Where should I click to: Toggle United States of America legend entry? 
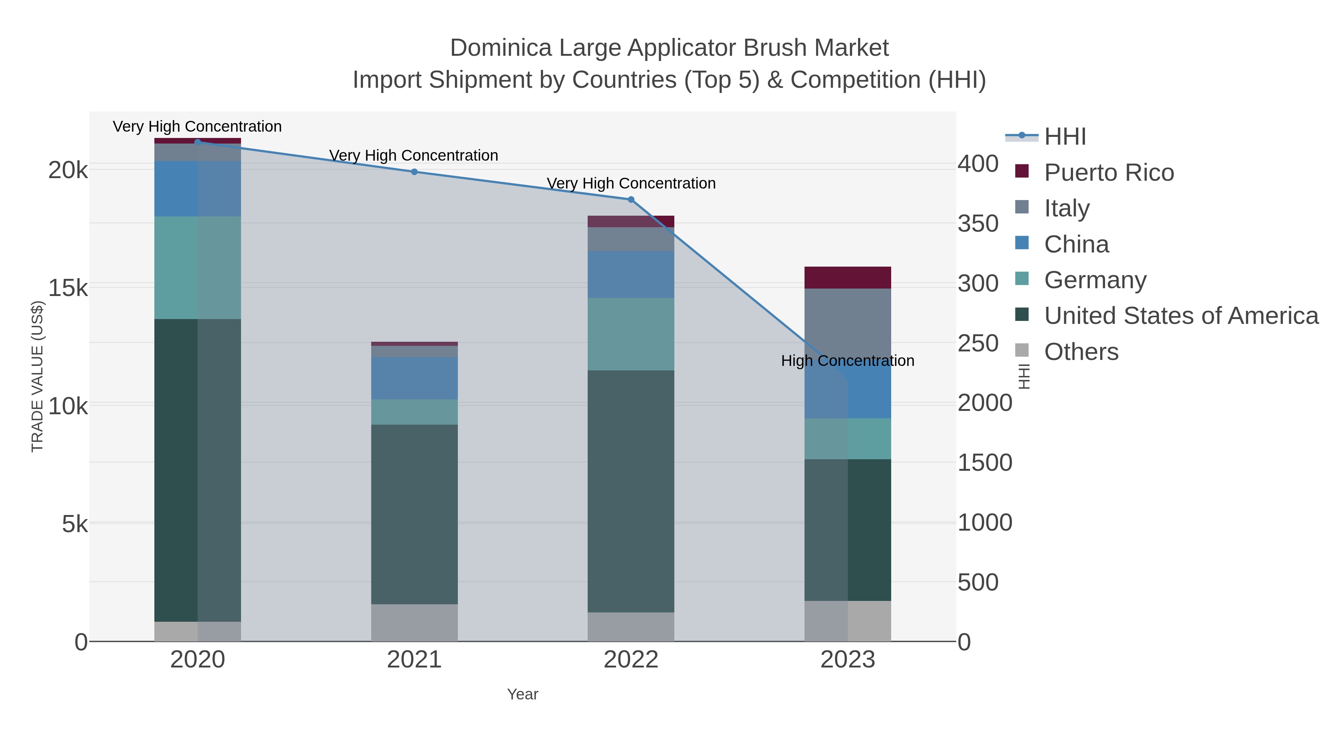click(x=1166, y=315)
